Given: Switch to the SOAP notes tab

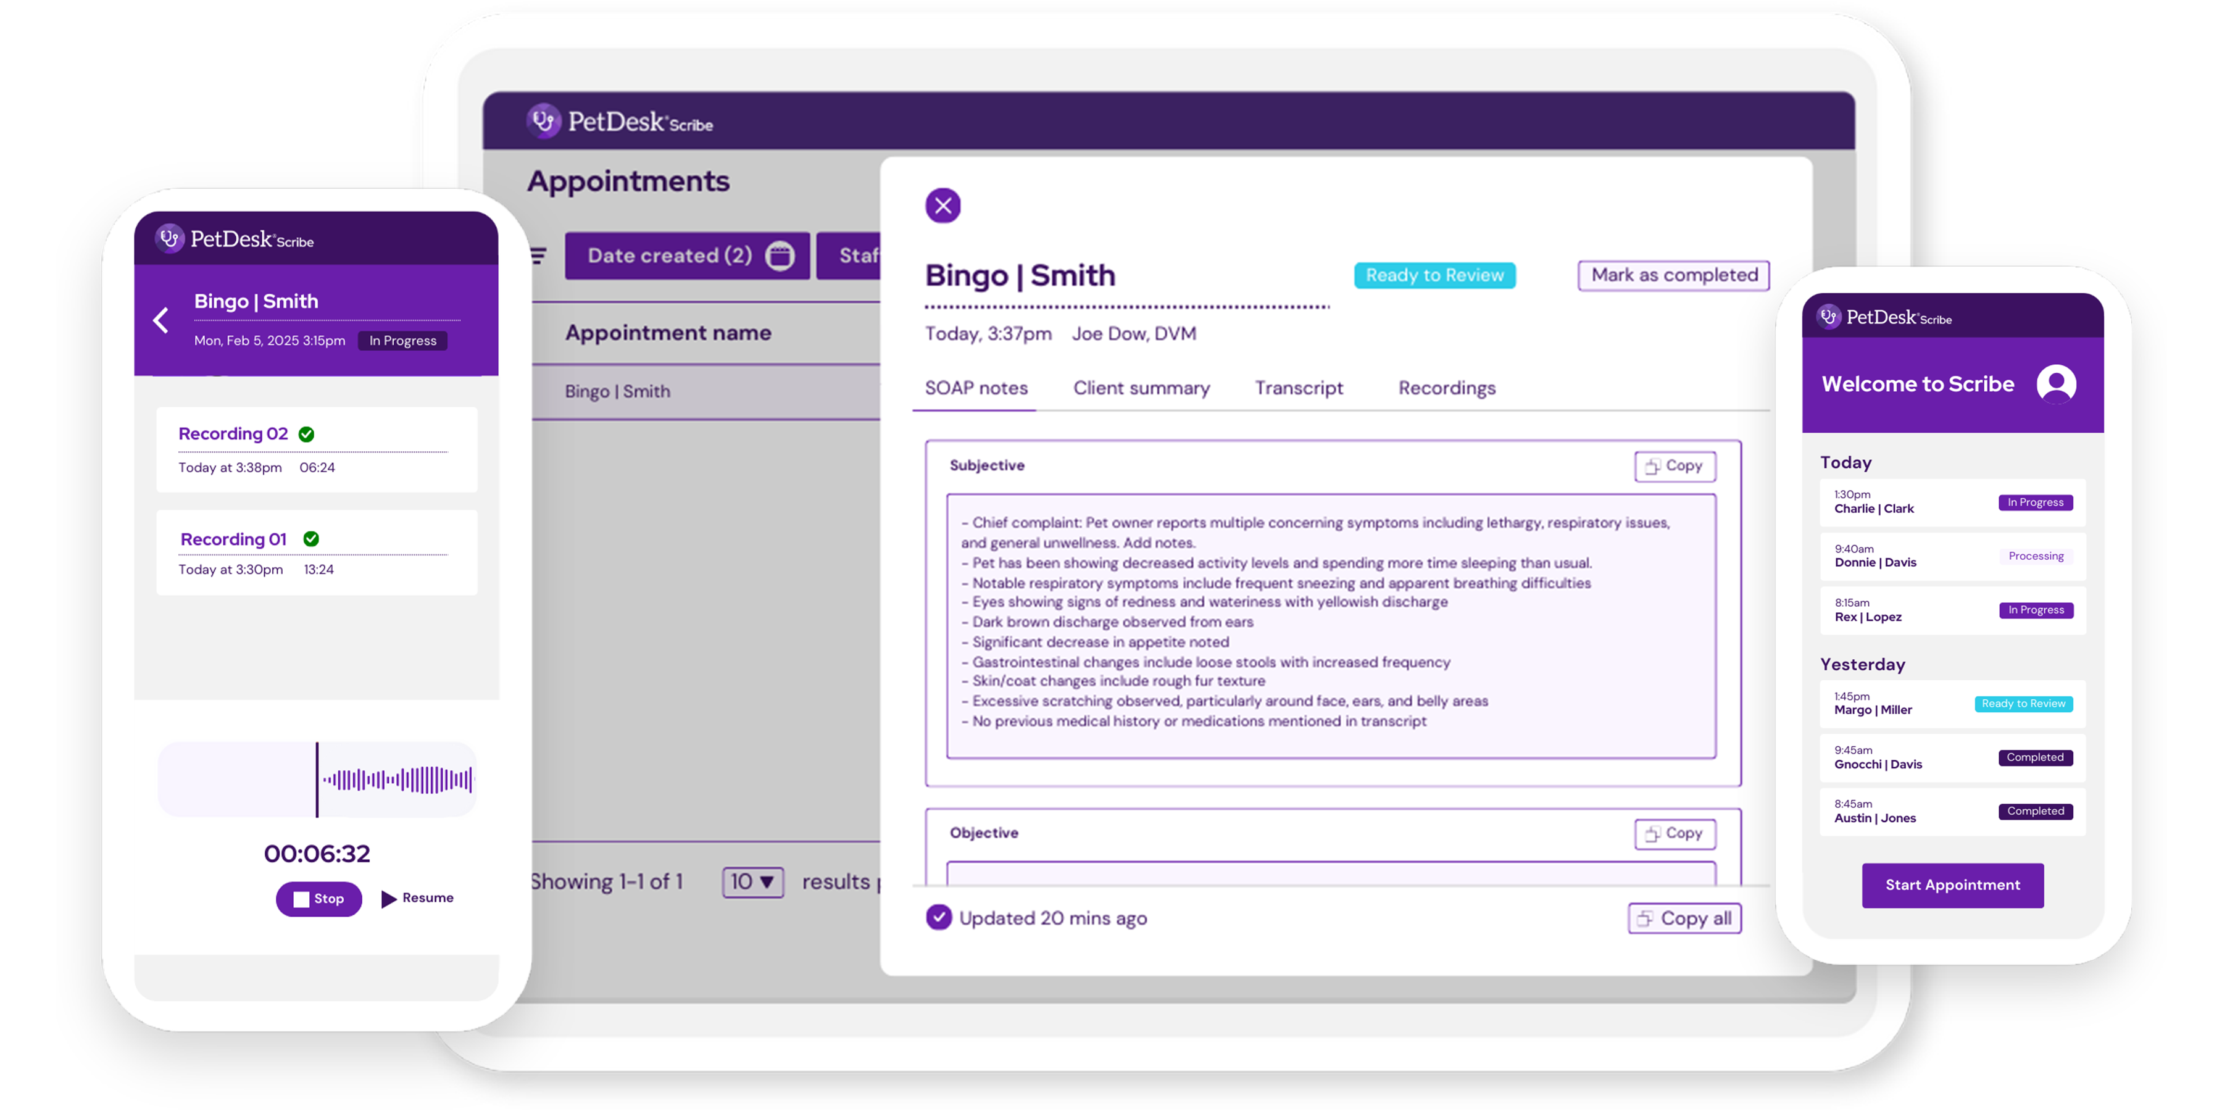Looking at the screenshot, I should coord(976,388).
